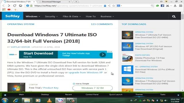Image resolution: width=184 pixels, height=103 pixels.
Task: Click the dock settings gear icon
Action: [x=5, y=95]
